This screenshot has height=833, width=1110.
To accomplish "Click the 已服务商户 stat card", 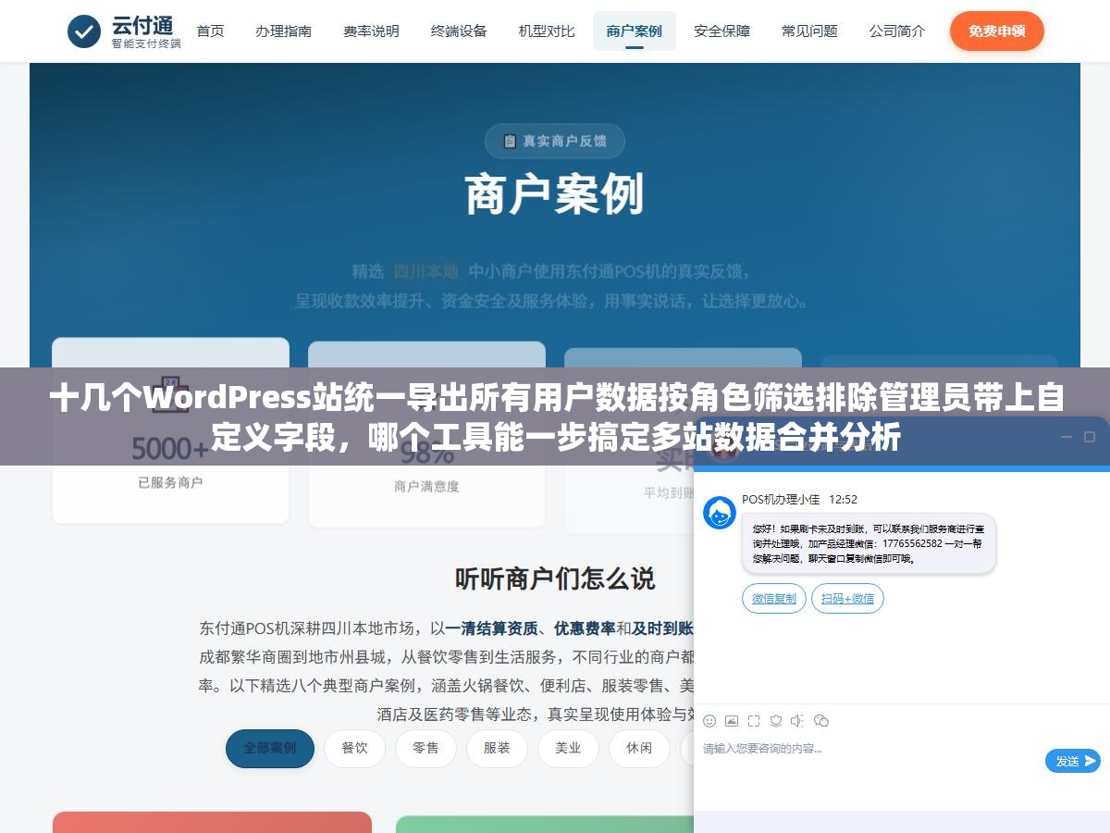I will 170,430.
